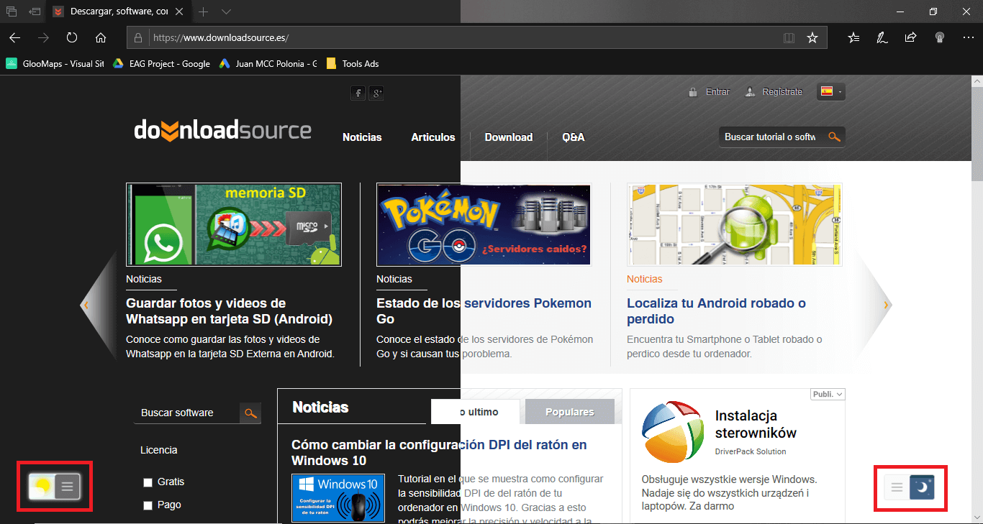Click the DriverPack Solution ad logo

pos(671,433)
